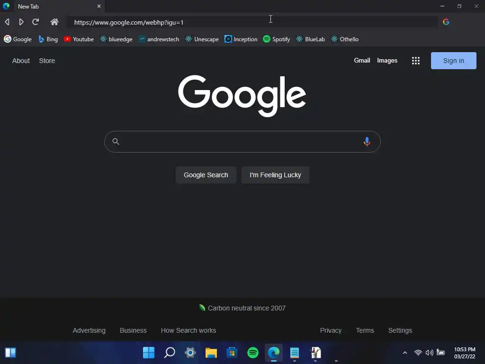The width and height of the screenshot is (485, 364).
Task: Open the volume speaker icon
Action: coord(429,353)
